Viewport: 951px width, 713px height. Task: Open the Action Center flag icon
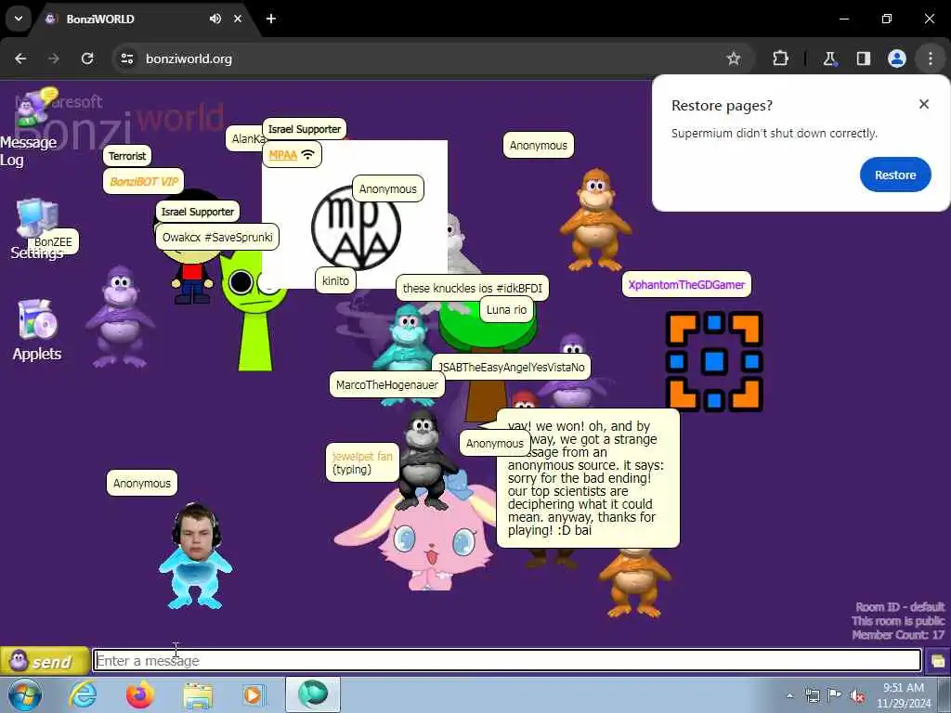click(835, 695)
